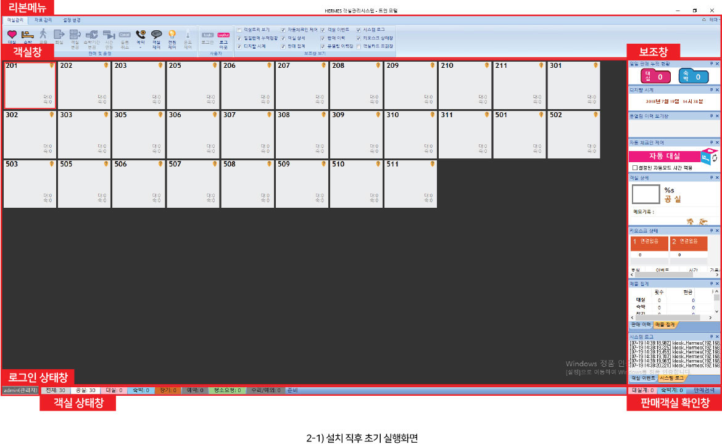Viewport: 722px width, 447px height.
Task: Switch to the 판매 이력 tab
Action: coord(641,325)
